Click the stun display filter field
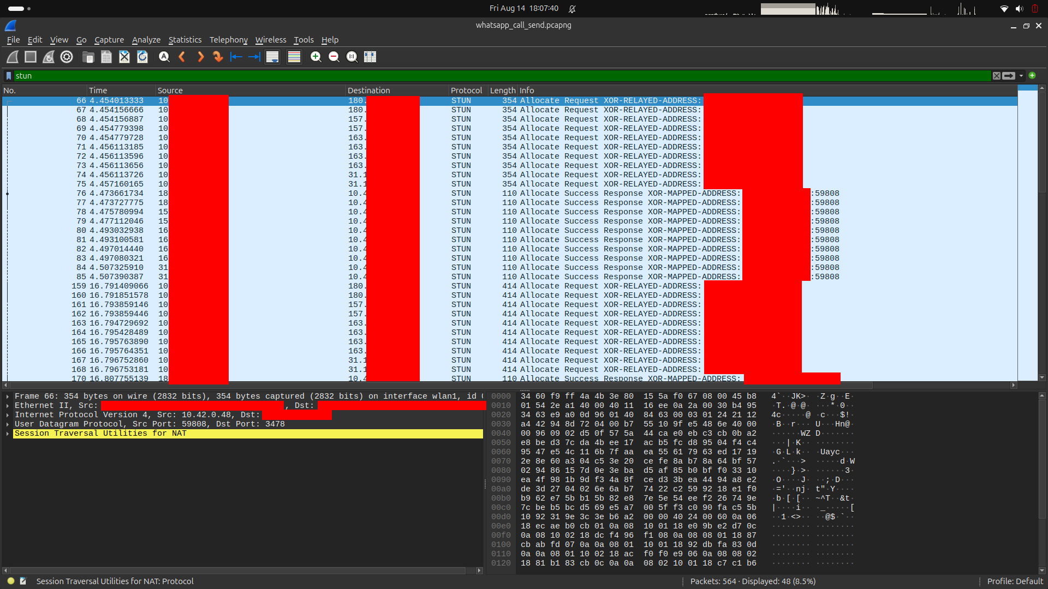Screen dimensions: 1048x589 (x=502, y=76)
